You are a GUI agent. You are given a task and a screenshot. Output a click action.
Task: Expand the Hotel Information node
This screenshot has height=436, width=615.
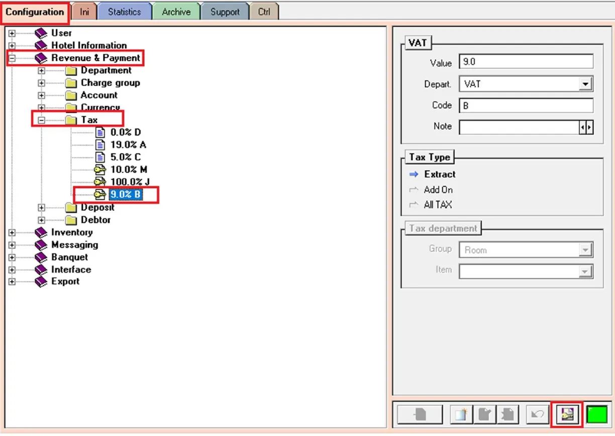12,46
